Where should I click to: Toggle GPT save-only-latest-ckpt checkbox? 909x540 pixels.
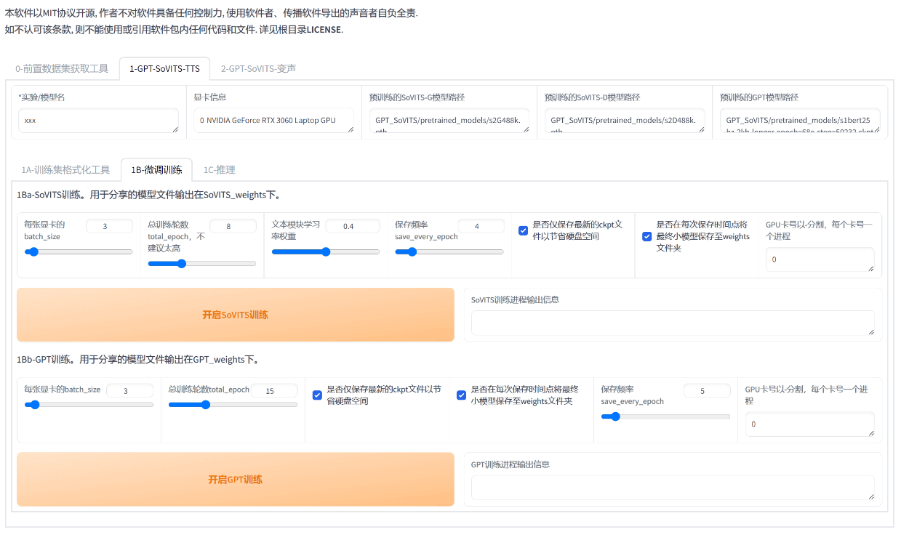[317, 395]
